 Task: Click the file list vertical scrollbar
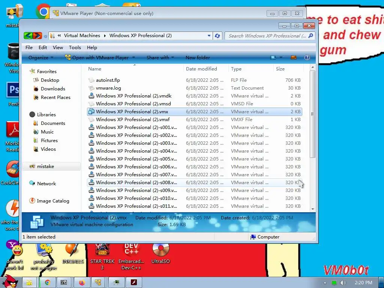(312, 114)
